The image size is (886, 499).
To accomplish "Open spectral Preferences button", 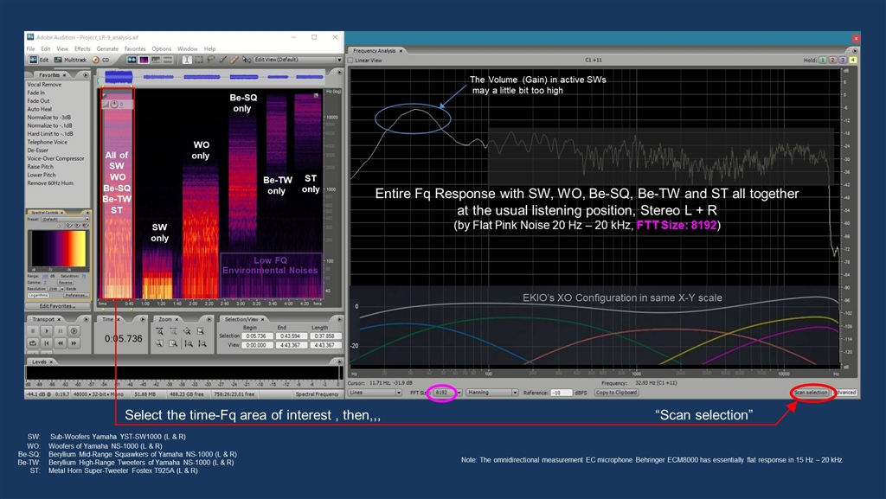I will (x=76, y=296).
